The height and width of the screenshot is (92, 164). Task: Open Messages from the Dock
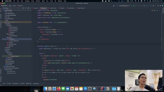point(63,89)
